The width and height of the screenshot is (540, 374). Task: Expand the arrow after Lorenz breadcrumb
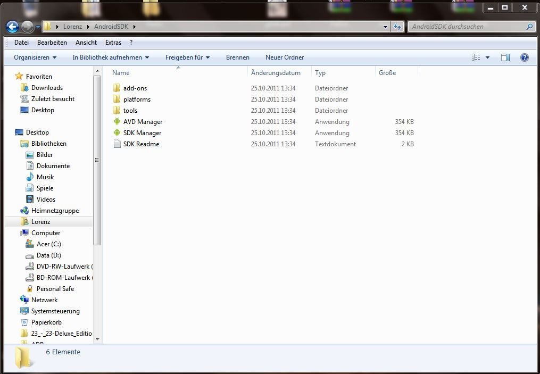click(88, 27)
